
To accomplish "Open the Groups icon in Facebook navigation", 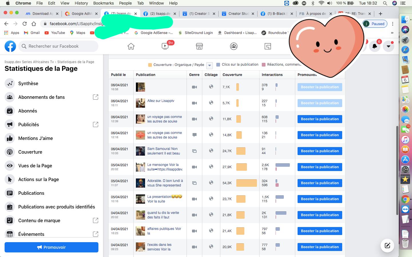I will [x=234, y=46].
